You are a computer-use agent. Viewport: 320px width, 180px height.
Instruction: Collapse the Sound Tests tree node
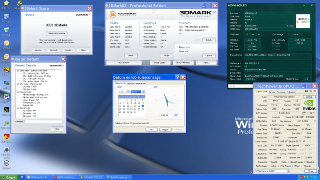click(18, 108)
